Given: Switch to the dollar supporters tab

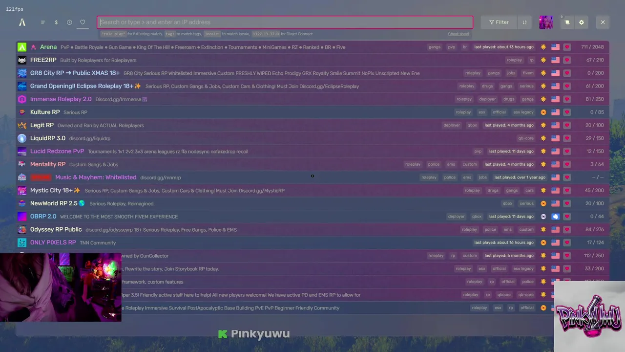Looking at the screenshot, I should tap(56, 22).
